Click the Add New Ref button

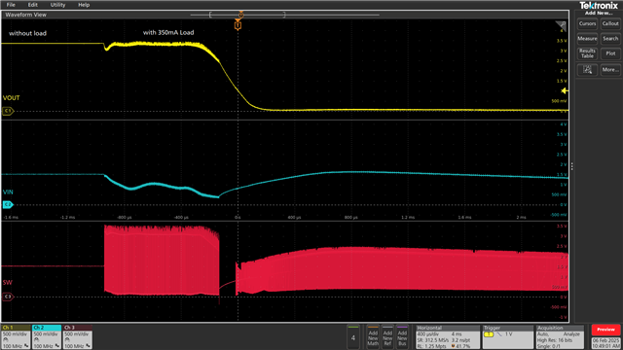(x=387, y=337)
